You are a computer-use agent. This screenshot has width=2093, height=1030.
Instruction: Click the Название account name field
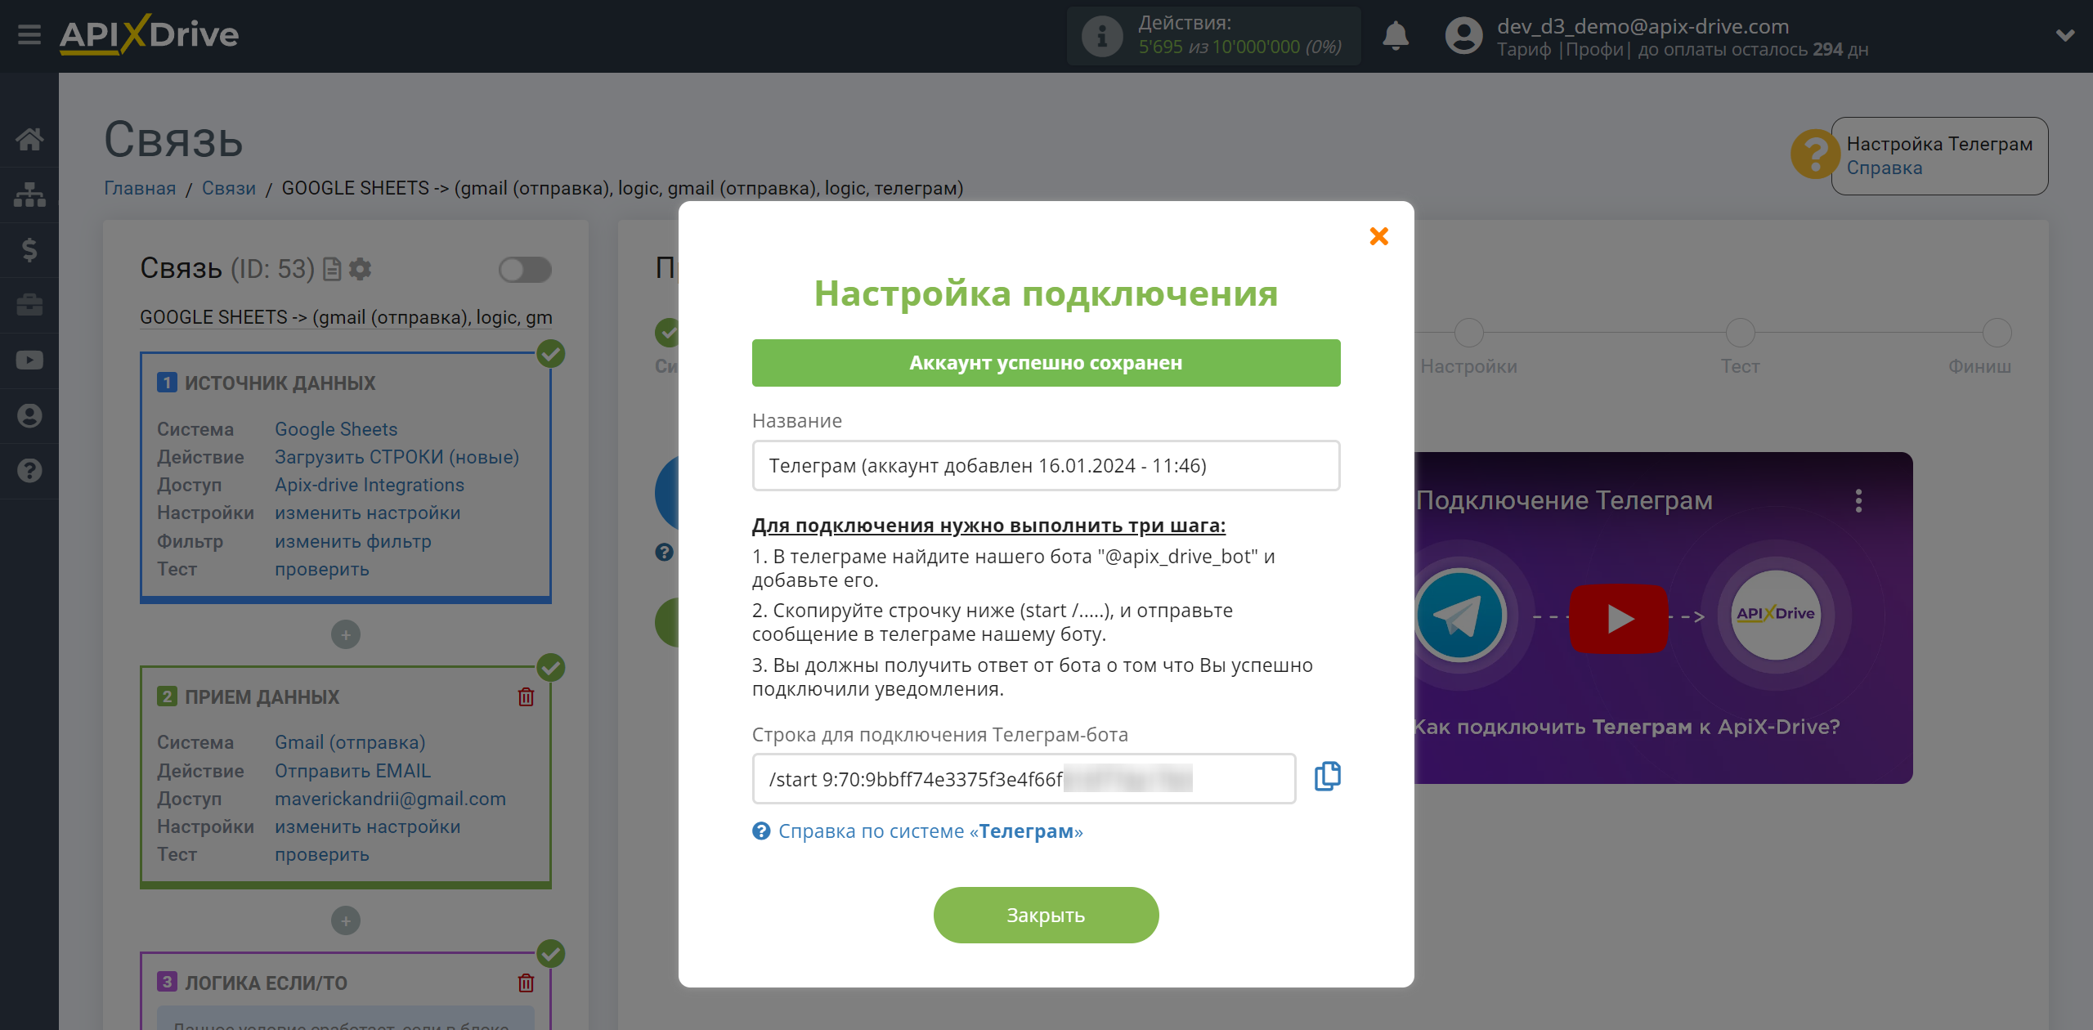point(1046,466)
